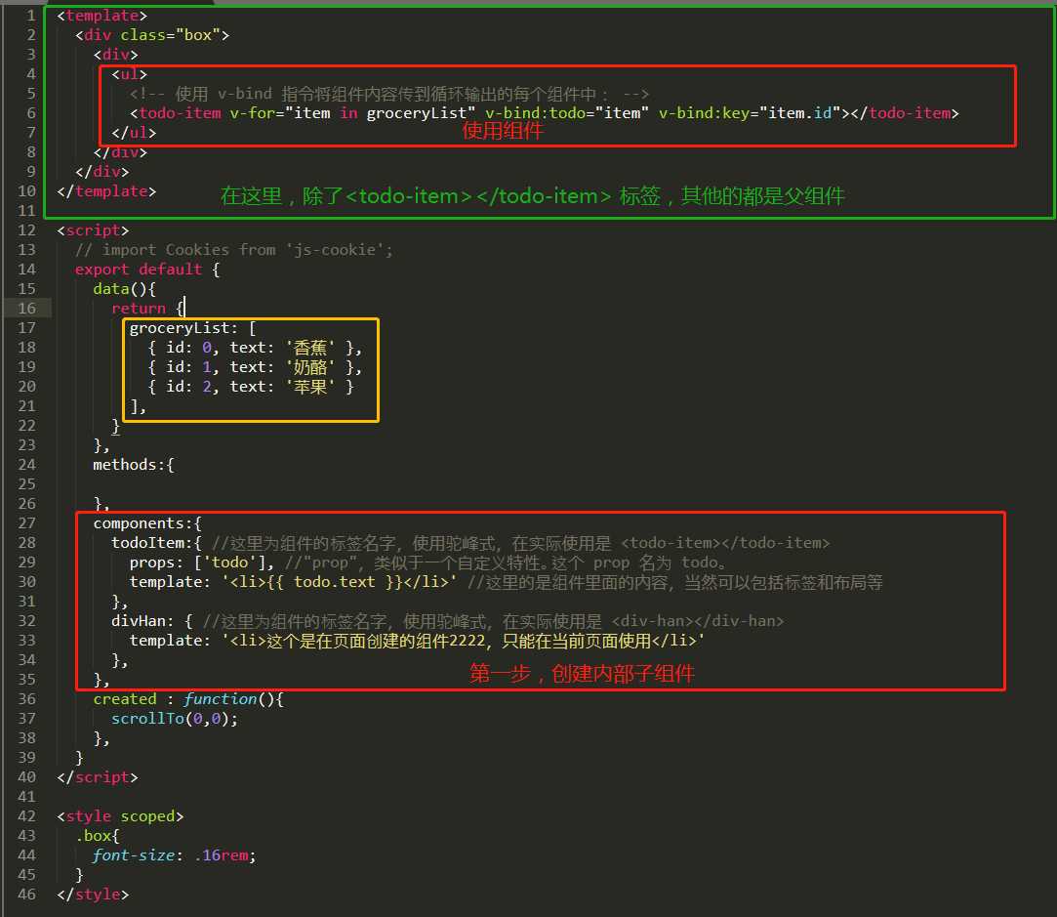Click the "methods:{" declaration on line 24

134,465
